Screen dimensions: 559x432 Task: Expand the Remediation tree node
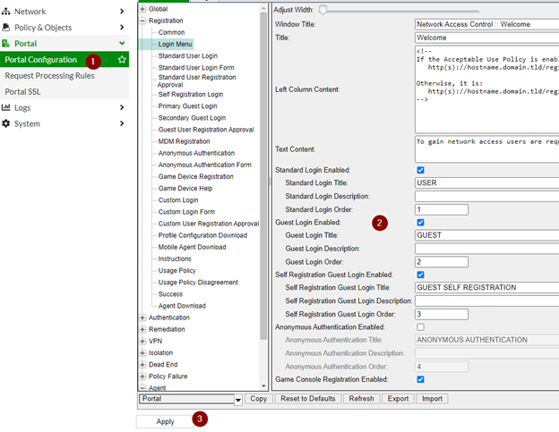click(x=142, y=329)
